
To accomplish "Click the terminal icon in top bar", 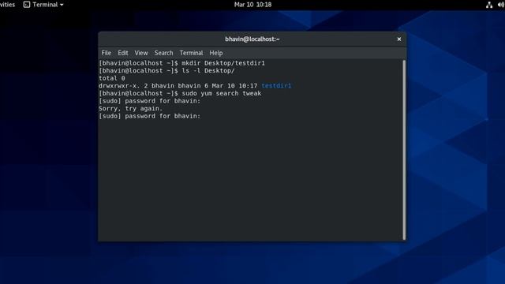I will point(27,5).
